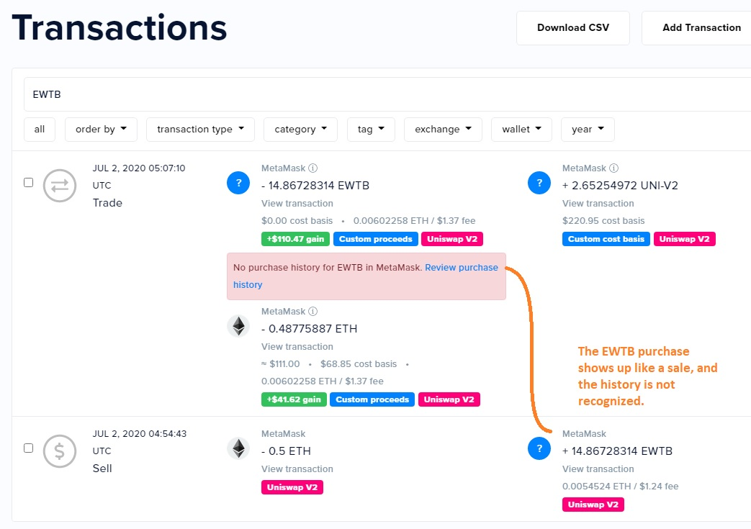This screenshot has height=529, width=751.
Task: Click the search field containing EWTB
Action: [387, 94]
